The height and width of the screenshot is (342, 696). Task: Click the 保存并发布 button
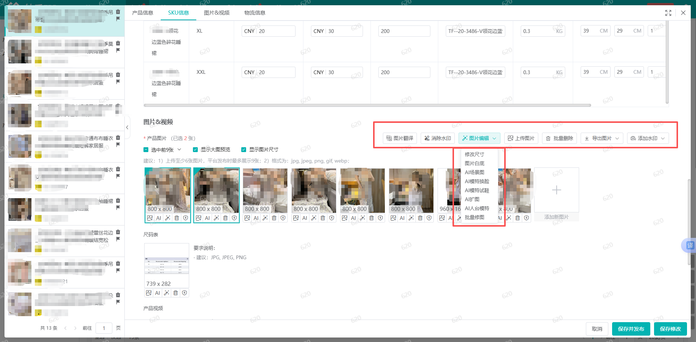click(631, 329)
